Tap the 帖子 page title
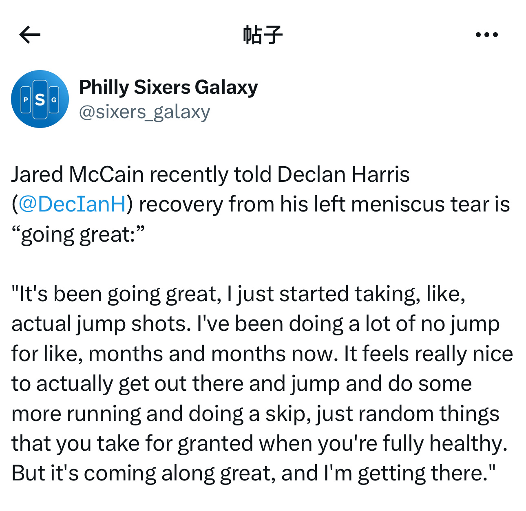The height and width of the screenshot is (511, 526). [x=263, y=35]
